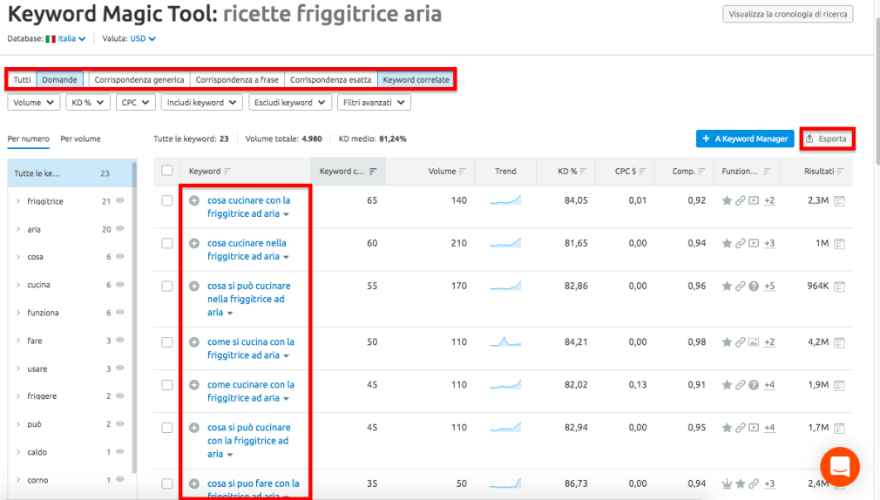The height and width of the screenshot is (500, 880).
Task: Open SERP results icon in first row
Action: click(839, 201)
